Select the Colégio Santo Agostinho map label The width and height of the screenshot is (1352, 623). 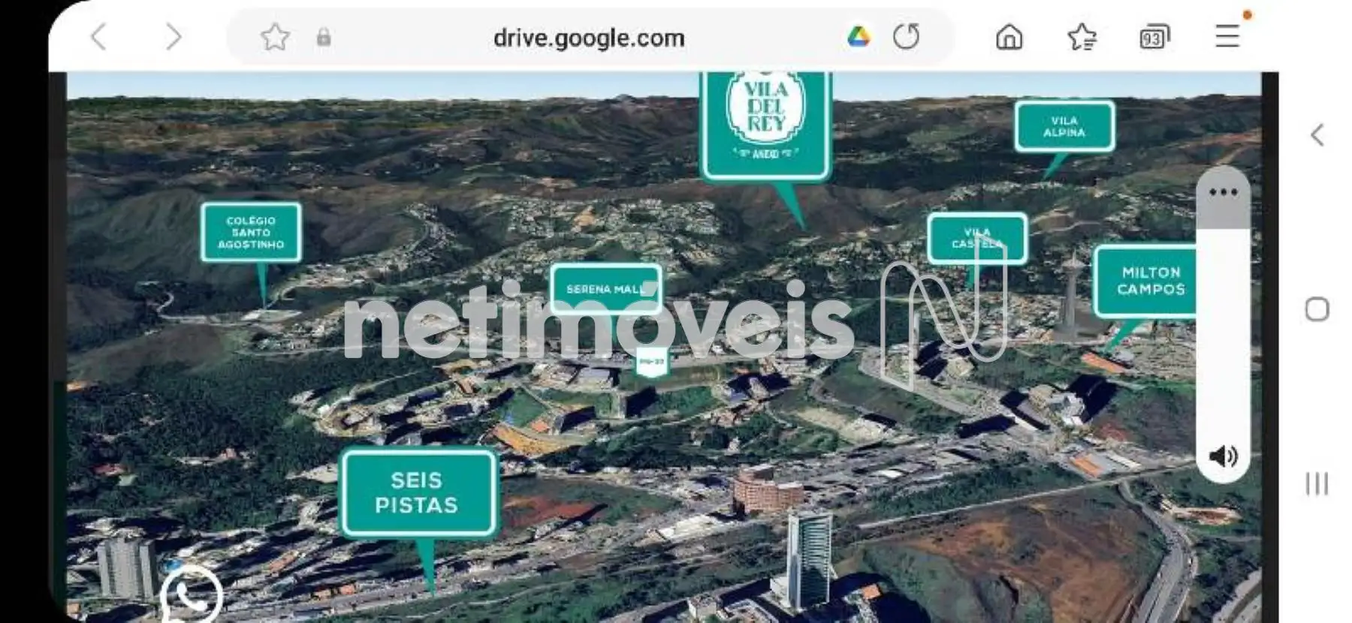tap(251, 232)
